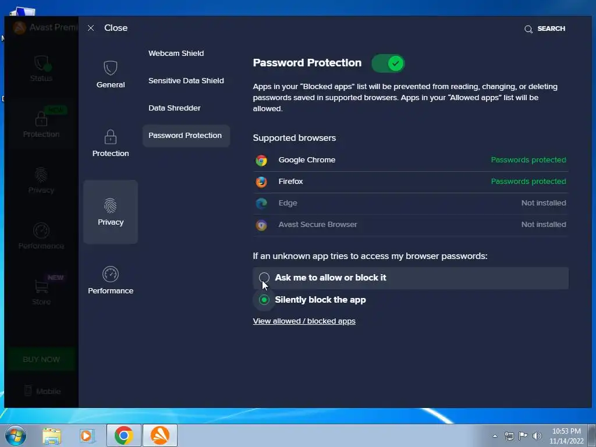Click the Close text label
Screen dimensions: 596x447
(x=116, y=28)
